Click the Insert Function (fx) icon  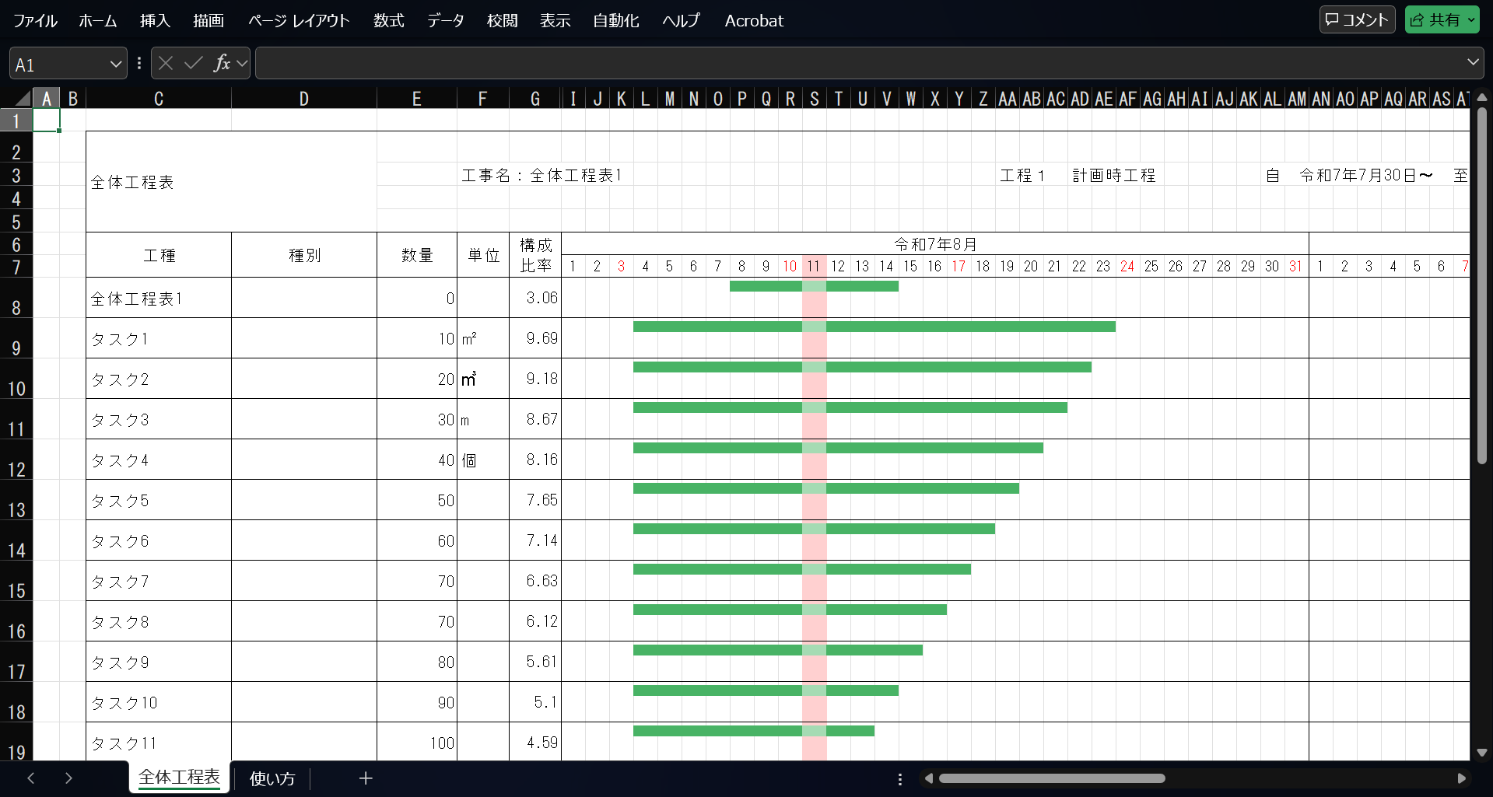coord(223,63)
